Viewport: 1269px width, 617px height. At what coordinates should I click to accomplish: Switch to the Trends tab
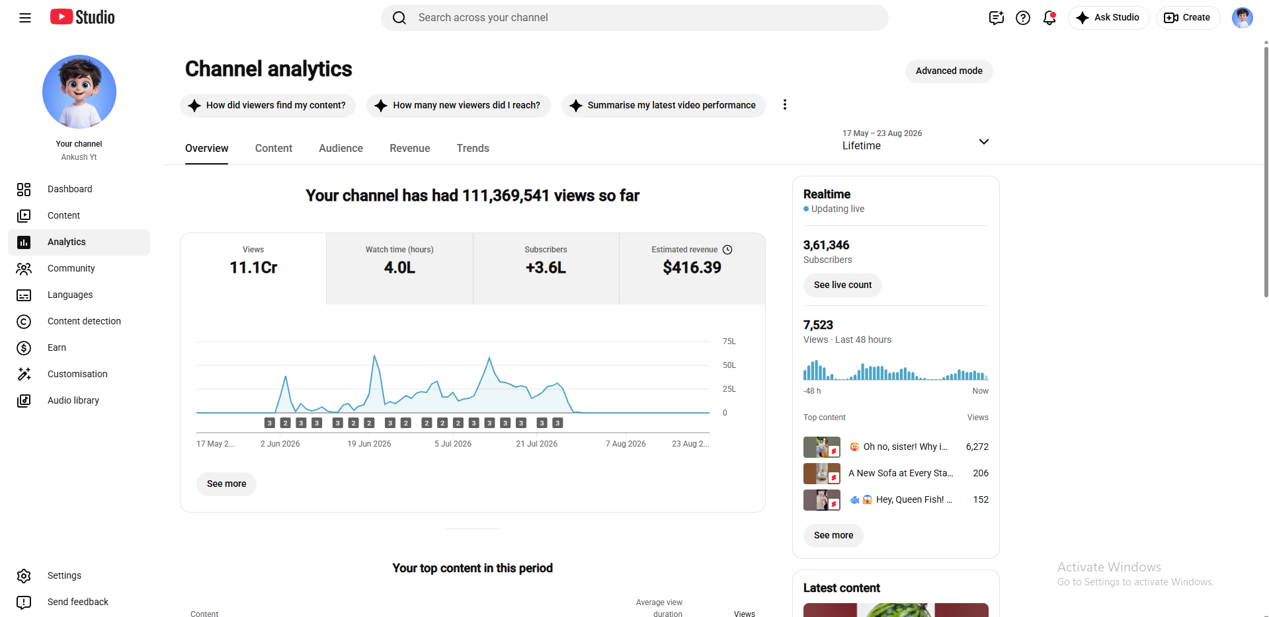tap(473, 149)
